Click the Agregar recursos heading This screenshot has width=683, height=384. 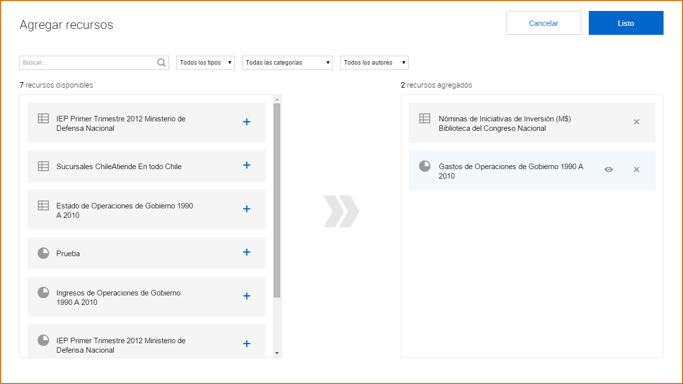point(66,25)
